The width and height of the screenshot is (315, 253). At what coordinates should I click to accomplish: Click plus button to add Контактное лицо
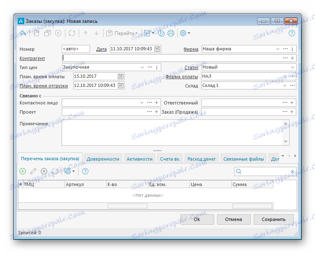(156, 103)
